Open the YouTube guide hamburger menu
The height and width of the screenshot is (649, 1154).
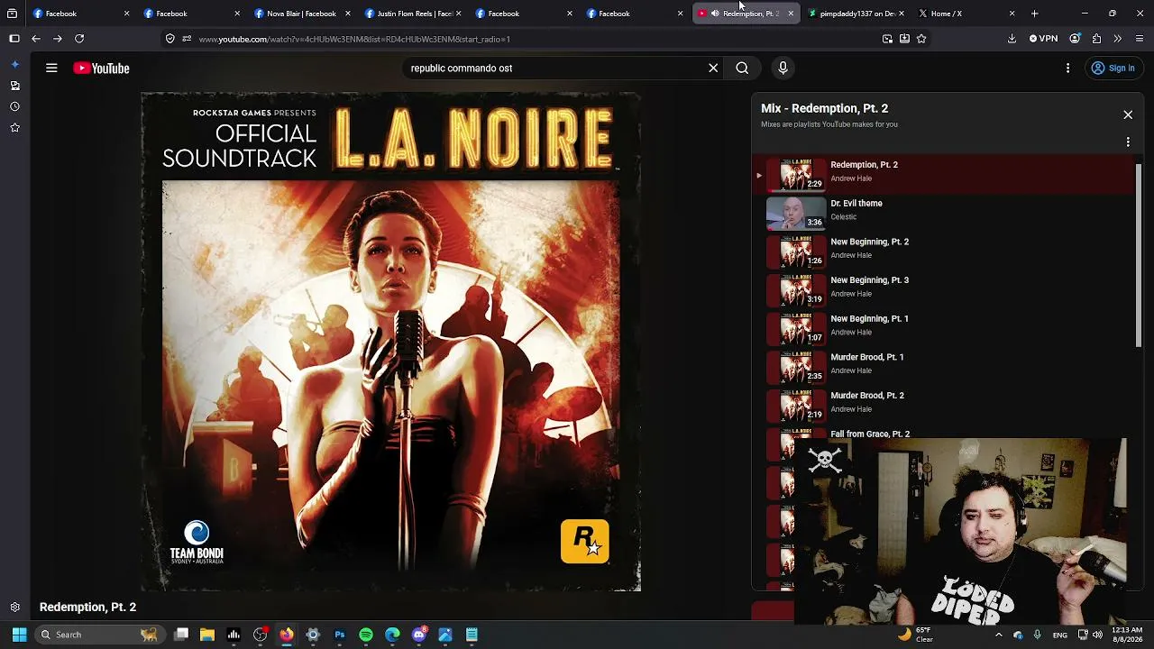(51, 68)
